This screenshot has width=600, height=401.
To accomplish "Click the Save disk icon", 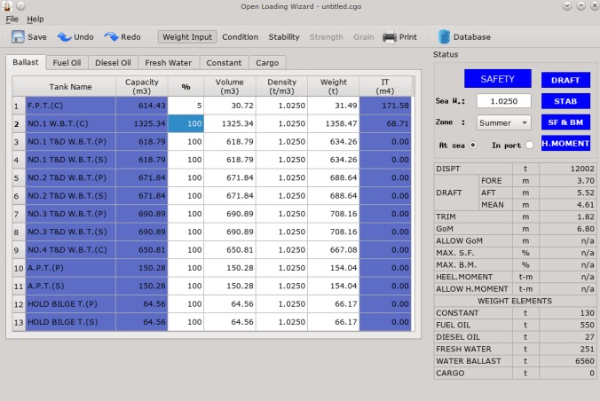I will [18, 37].
